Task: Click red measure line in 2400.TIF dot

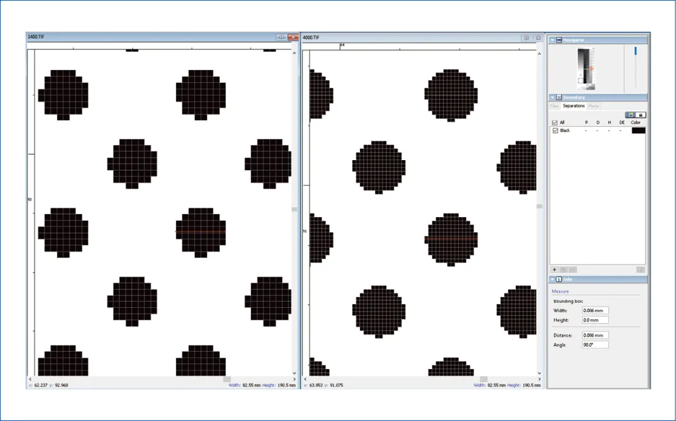Action: 200,232
